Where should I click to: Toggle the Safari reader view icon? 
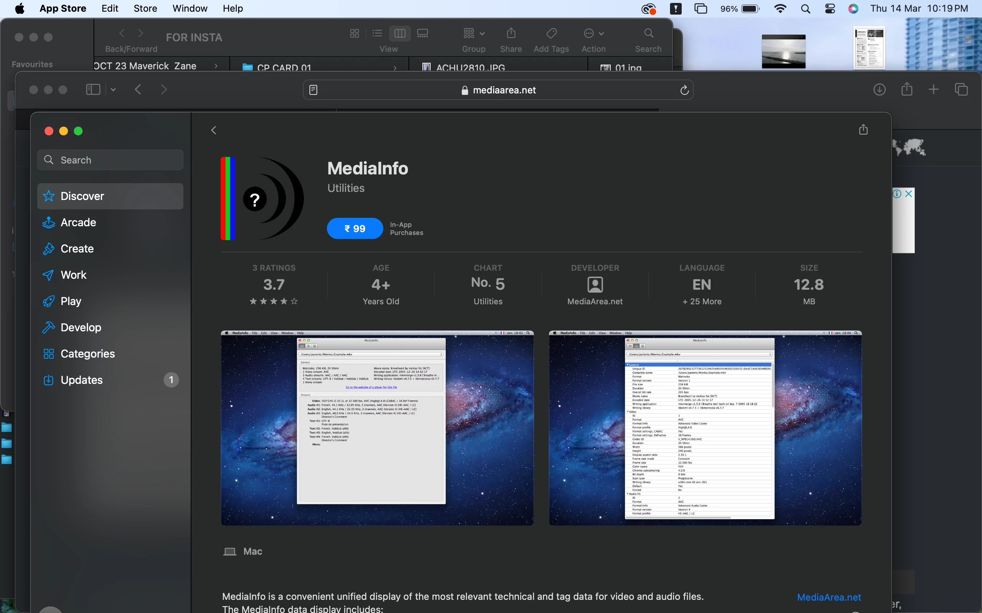click(x=313, y=90)
